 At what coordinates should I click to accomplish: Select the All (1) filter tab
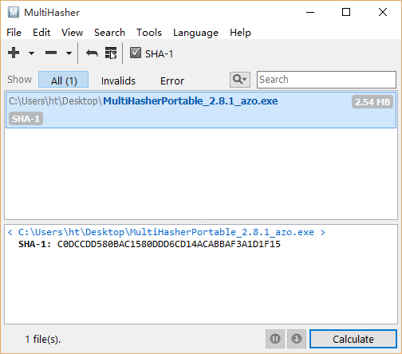tap(64, 80)
